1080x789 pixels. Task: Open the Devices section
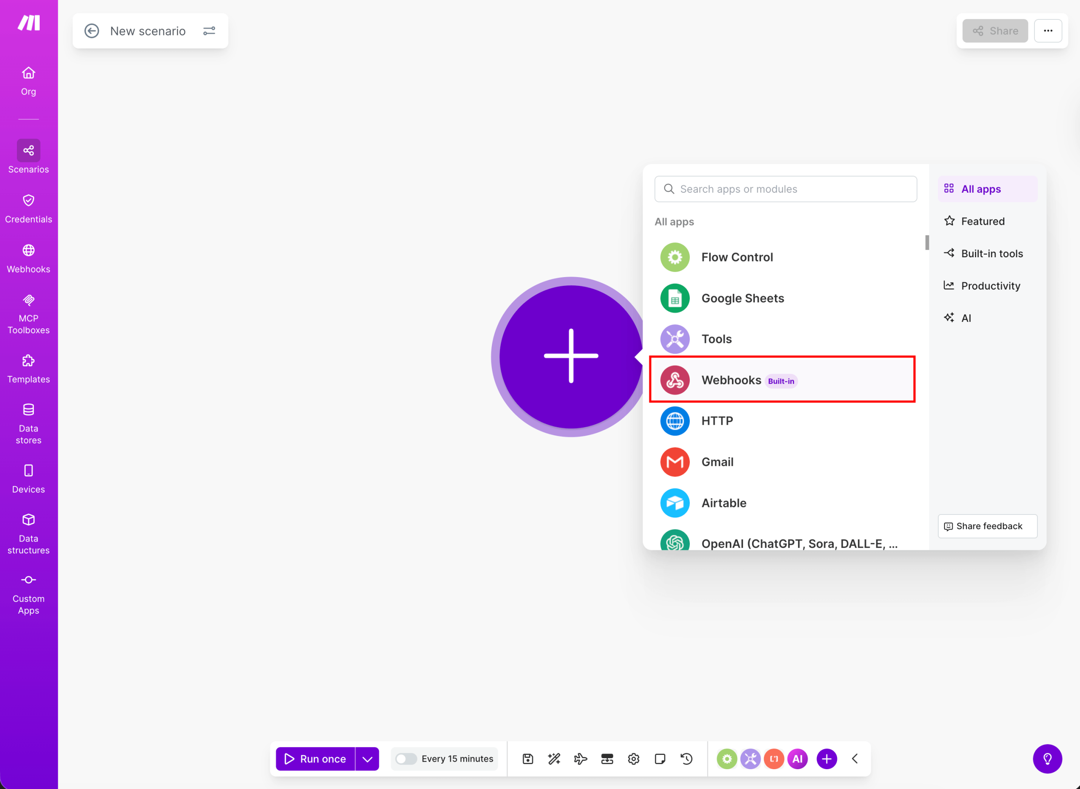click(x=29, y=479)
